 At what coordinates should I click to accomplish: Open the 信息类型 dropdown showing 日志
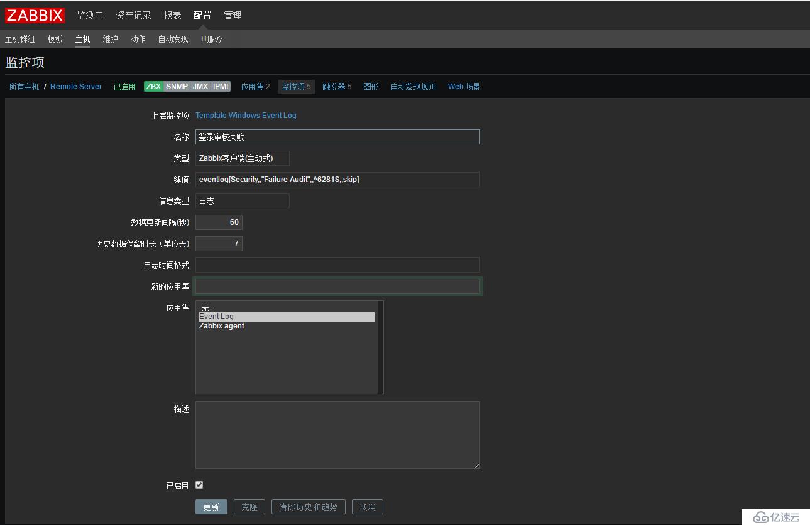pyautogui.click(x=243, y=201)
